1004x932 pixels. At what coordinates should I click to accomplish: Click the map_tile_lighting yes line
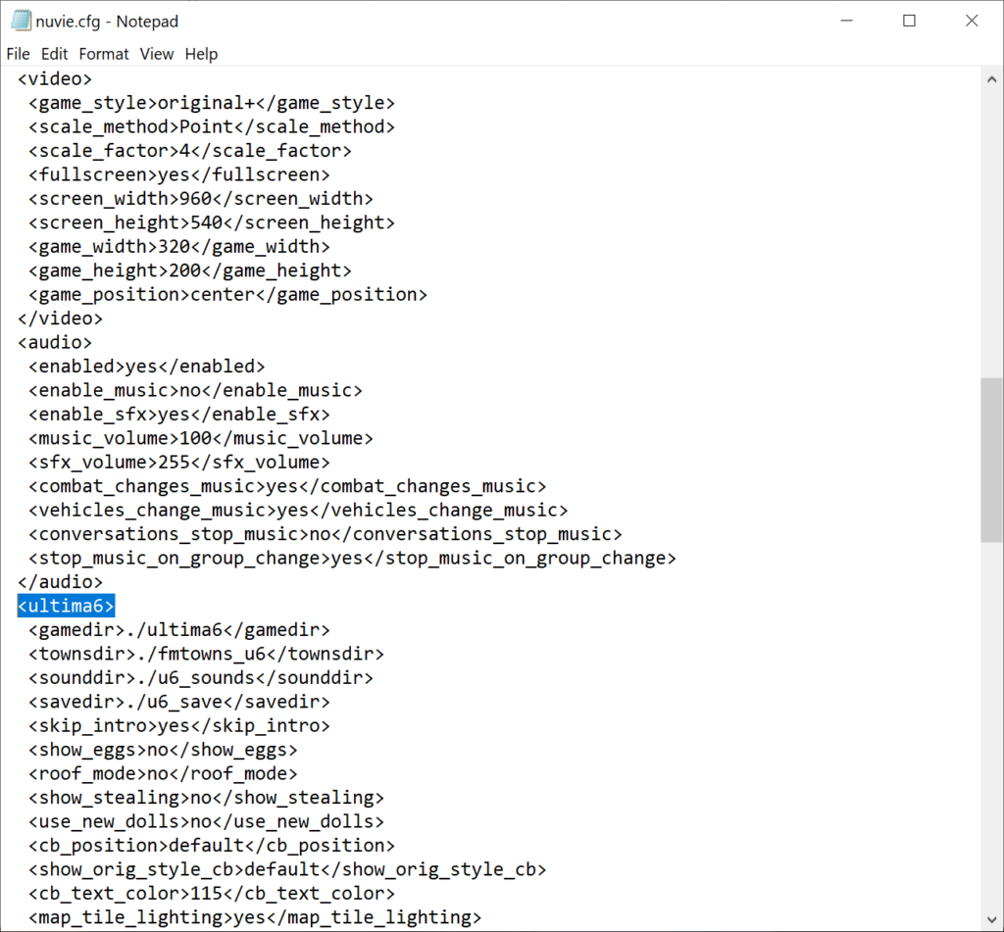[255, 917]
